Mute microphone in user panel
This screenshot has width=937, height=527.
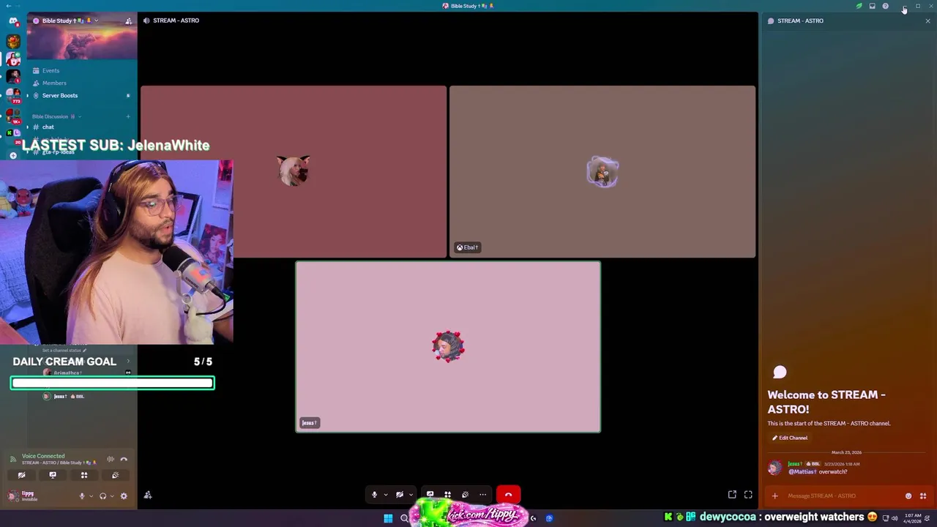(82, 496)
